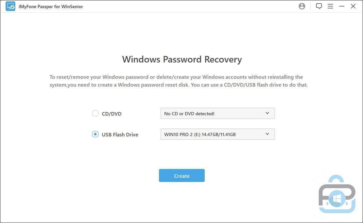
Task: Click the Windows Password Recovery heading
Action: 182,60
